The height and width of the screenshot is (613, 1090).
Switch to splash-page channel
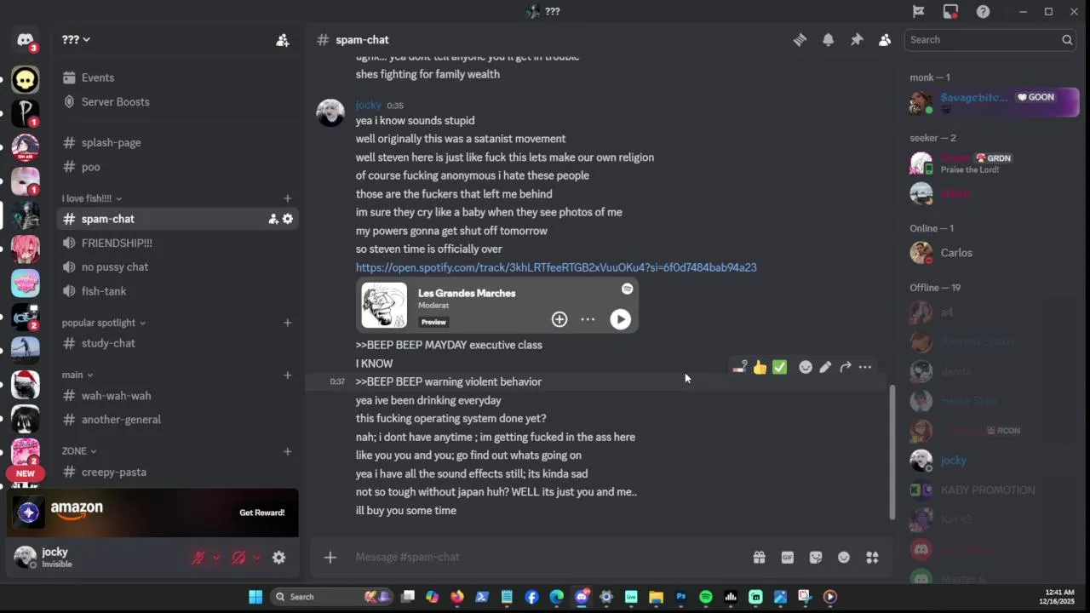coord(177,142)
